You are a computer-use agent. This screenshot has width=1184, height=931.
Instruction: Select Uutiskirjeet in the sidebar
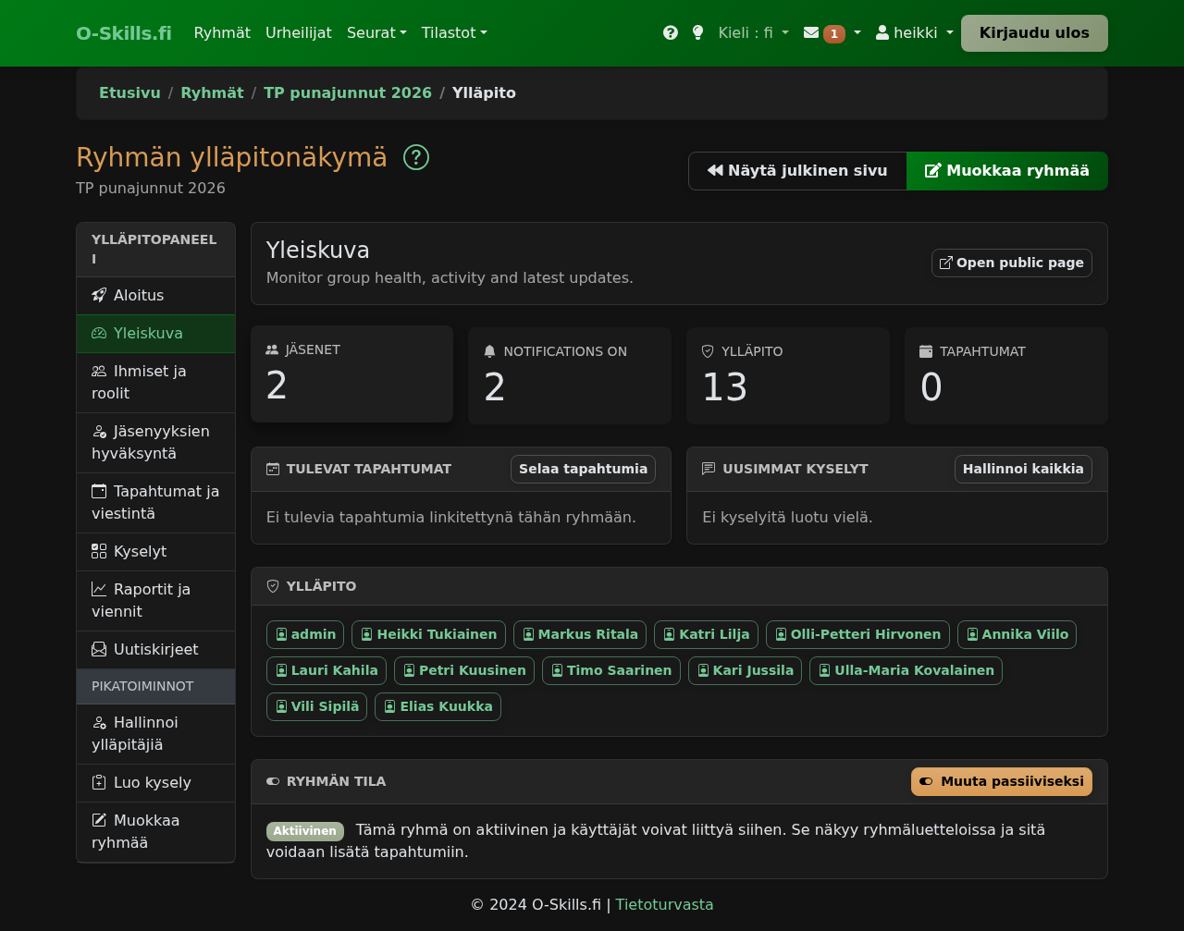coord(154,649)
